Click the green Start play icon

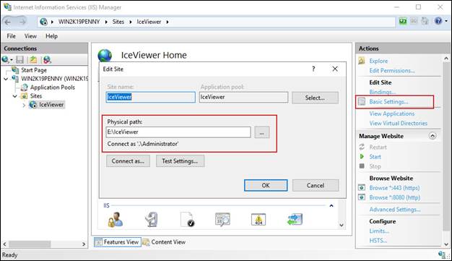pyautogui.click(x=362, y=156)
